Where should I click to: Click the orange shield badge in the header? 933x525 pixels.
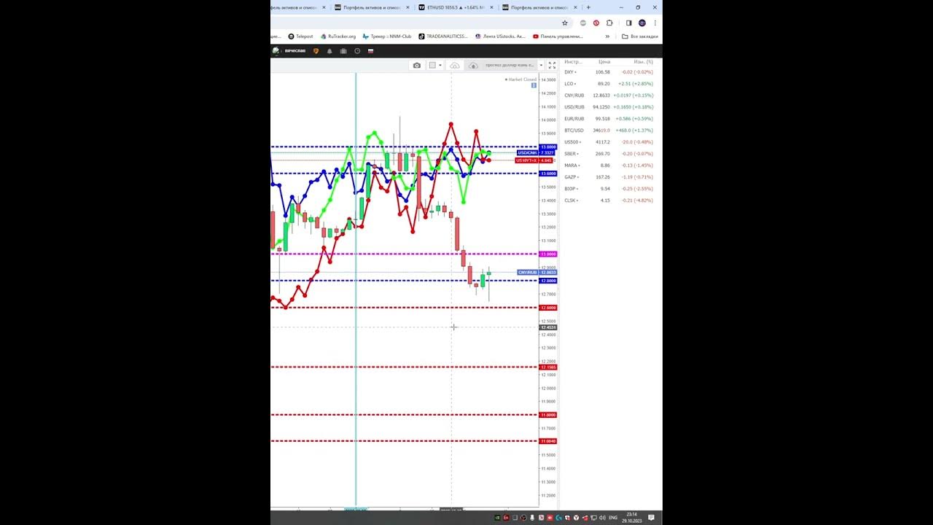[316, 51]
